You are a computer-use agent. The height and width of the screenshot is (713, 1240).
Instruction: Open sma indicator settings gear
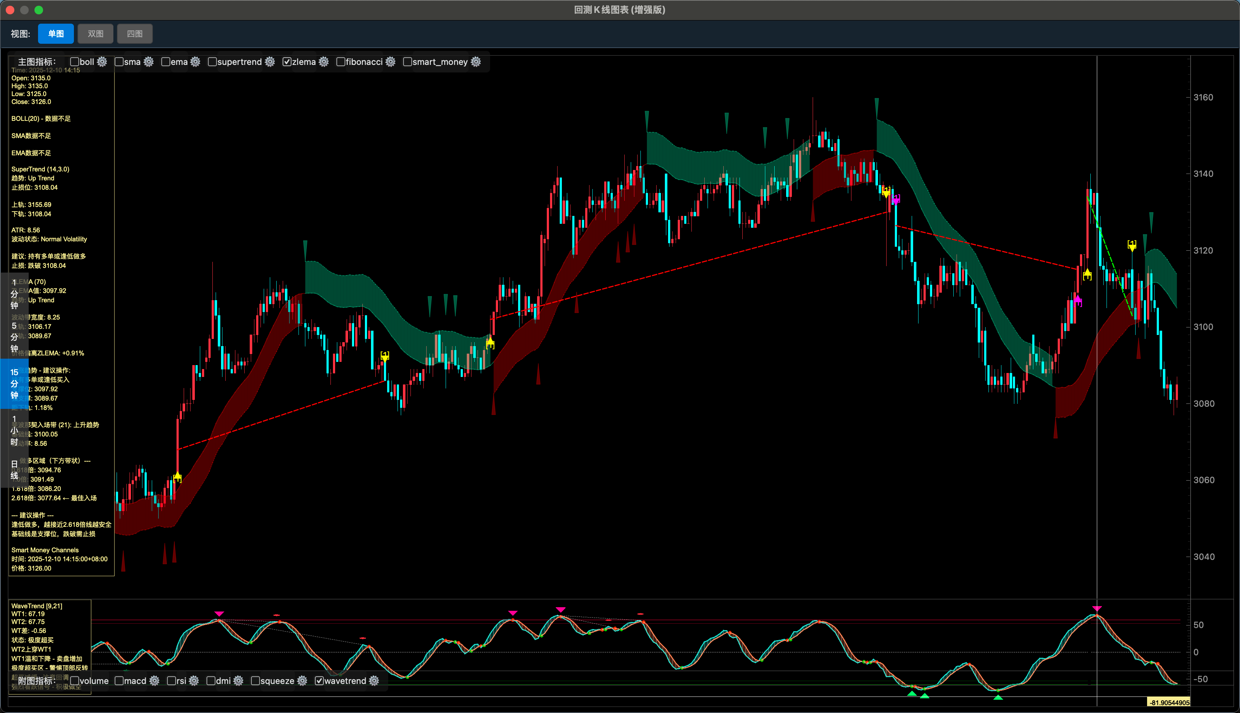pyautogui.click(x=149, y=62)
